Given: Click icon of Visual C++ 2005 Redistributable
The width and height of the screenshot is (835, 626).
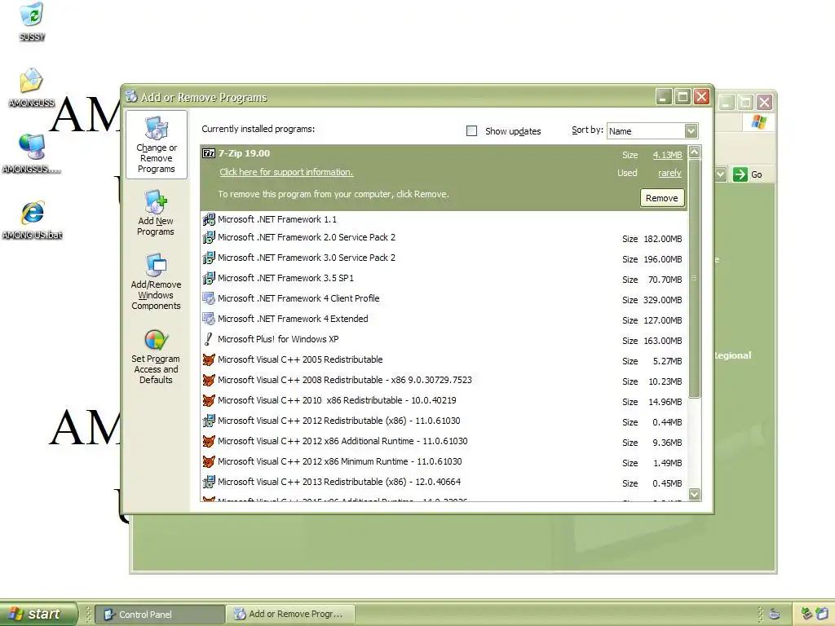Looking at the screenshot, I should (x=209, y=359).
